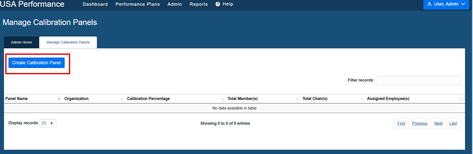The width and height of the screenshot is (473, 154).
Task: Open the Display records dropdown
Action: tap(48, 123)
